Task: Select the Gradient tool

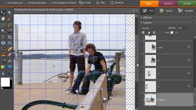Action: pyautogui.click(x=3, y=67)
